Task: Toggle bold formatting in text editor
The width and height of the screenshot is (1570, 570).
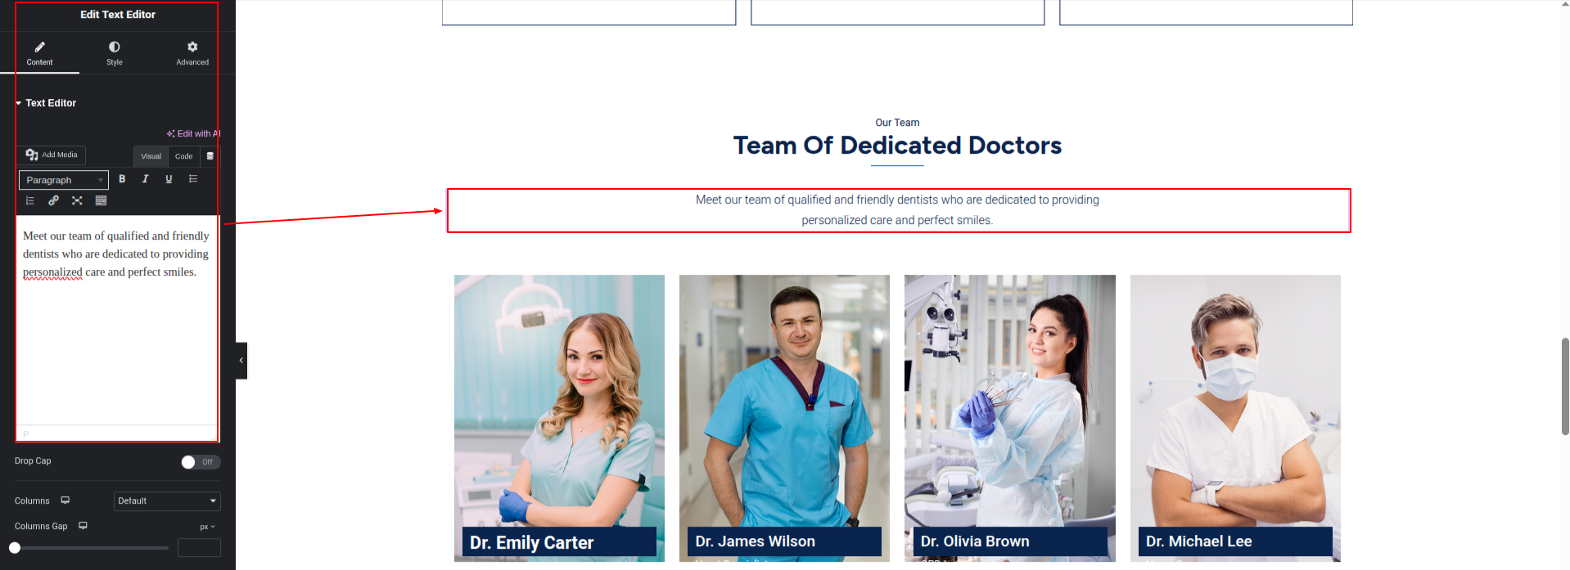Action: pyautogui.click(x=122, y=179)
